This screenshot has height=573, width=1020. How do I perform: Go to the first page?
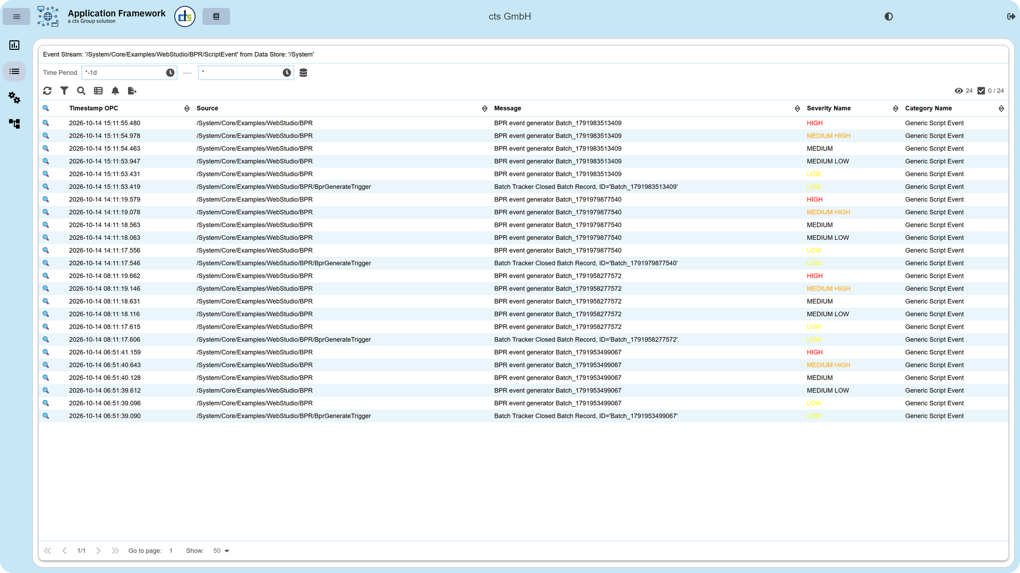tap(47, 551)
